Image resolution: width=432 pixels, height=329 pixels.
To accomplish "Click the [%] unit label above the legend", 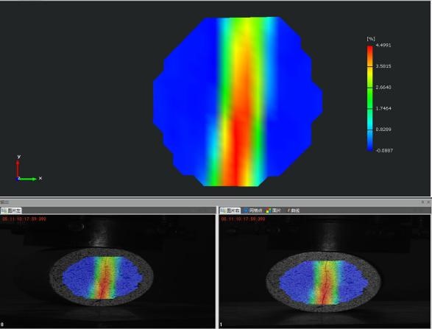I will 371,38.
